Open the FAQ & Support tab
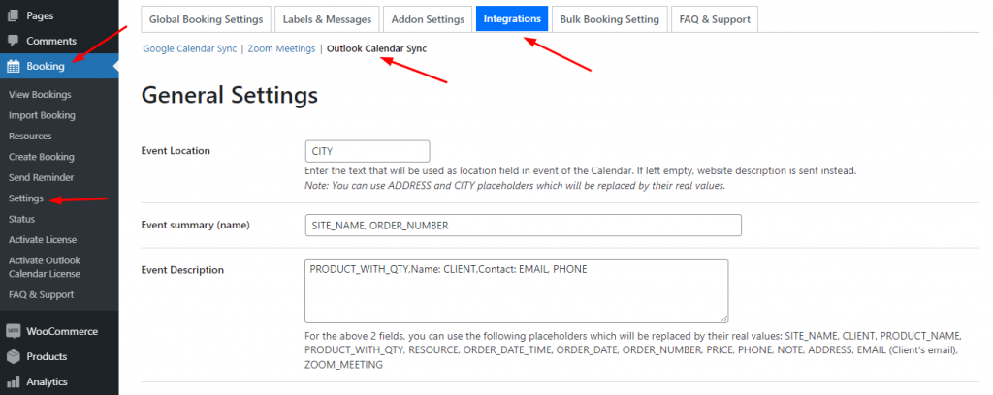The height and width of the screenshot is (395, 993). point(715,19)
